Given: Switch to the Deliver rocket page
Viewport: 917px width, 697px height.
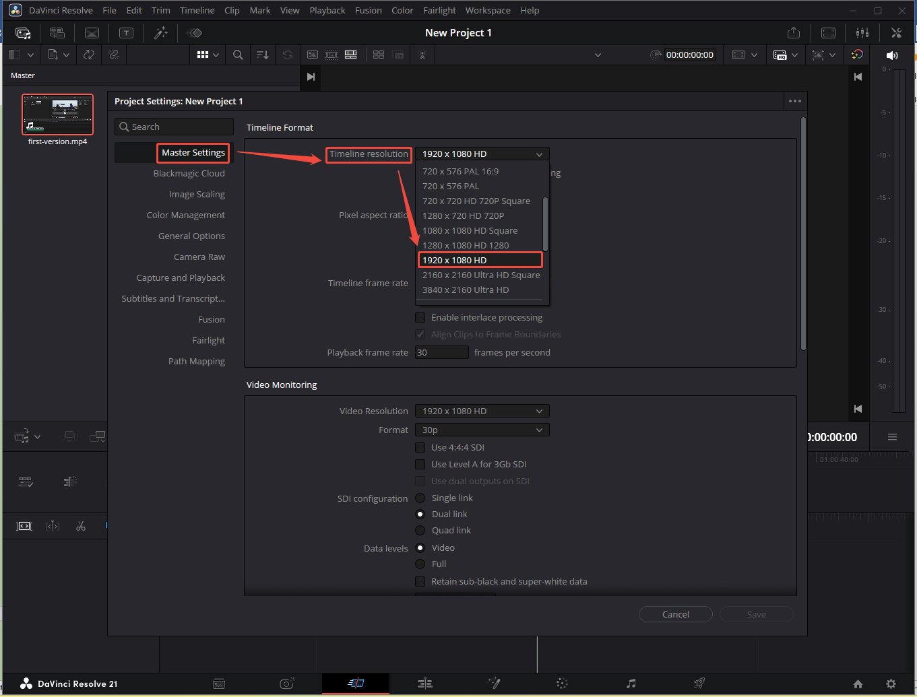Looking at the screenshot, I should coord(699,684).
